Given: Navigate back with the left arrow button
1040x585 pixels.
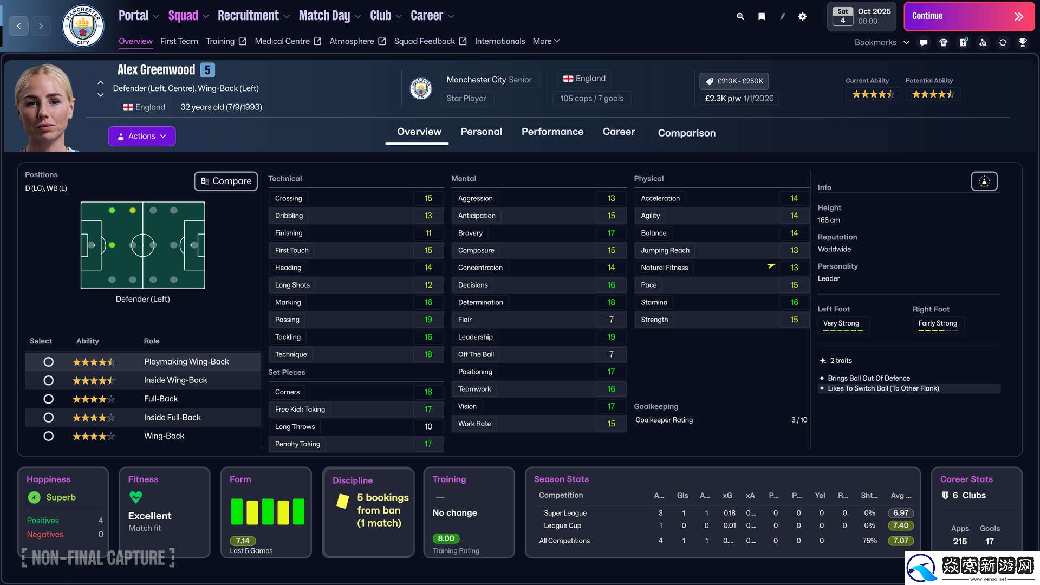Looking at the screenshot, I should [x=19, y=25].
